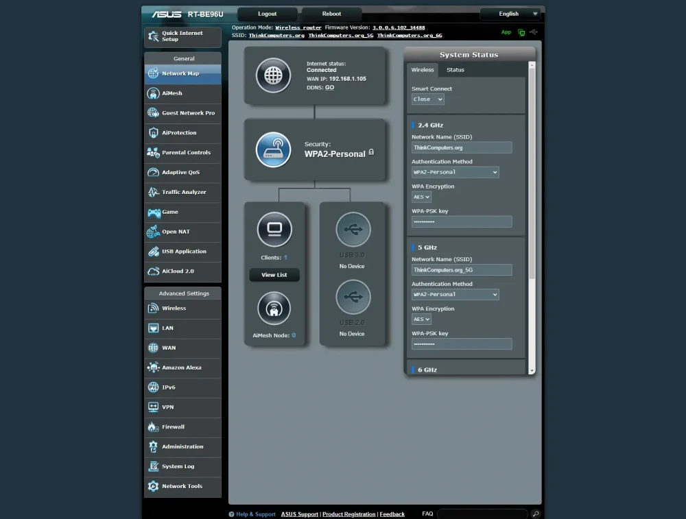The height and width of the screenshot is (519, 686).
Task: Open Guest Network Pro settings
Action: (182, 113)
